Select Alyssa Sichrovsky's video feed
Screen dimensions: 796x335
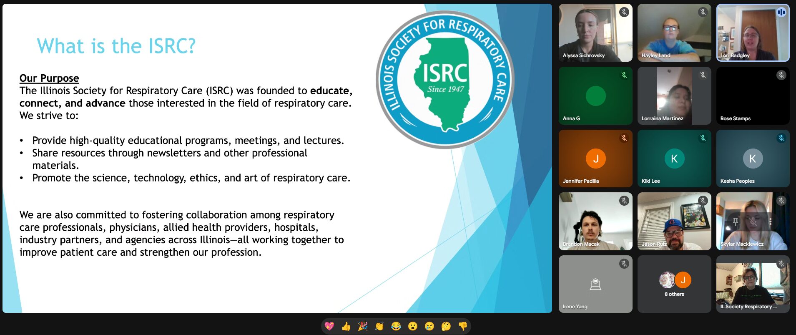[595, 33]
